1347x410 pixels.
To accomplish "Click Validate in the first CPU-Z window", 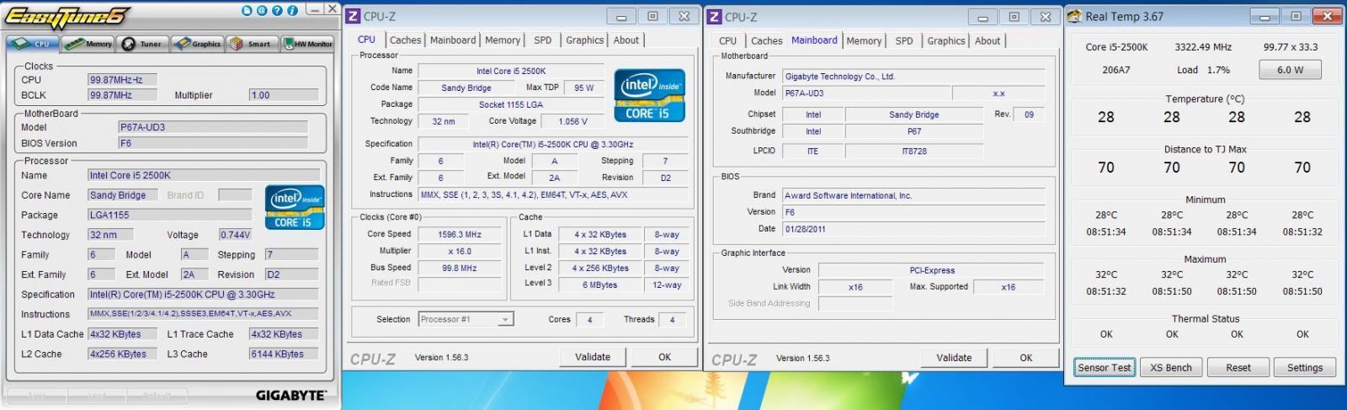I will click(x=593, y=357).
